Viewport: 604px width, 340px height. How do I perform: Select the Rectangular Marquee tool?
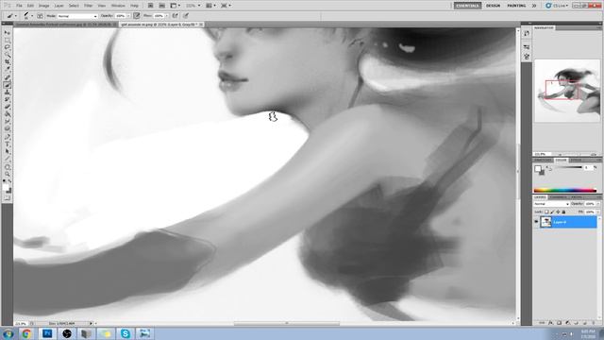tap(8, 40)
